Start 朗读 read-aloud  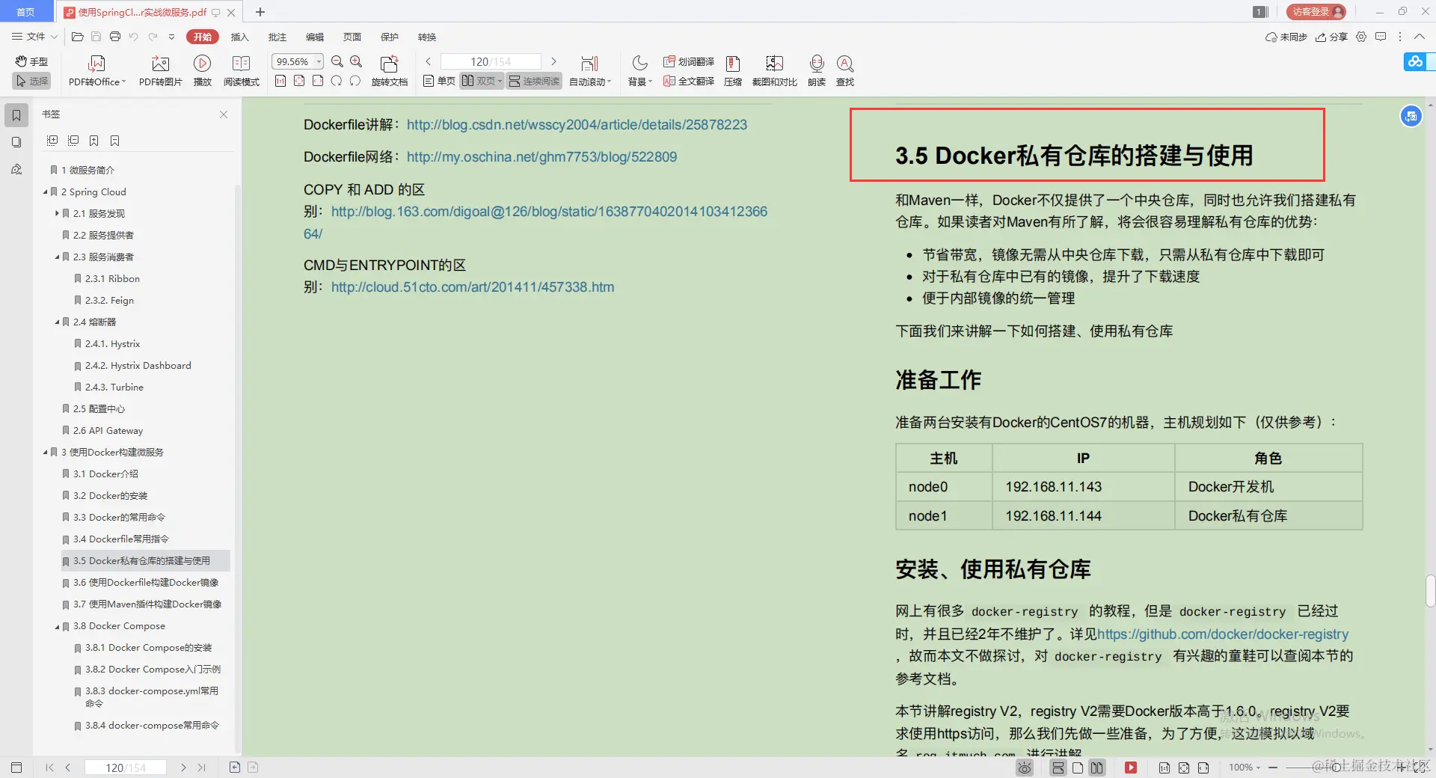[x=817, y=71]
